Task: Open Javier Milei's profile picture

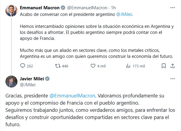Action: [x=11, y=82]
